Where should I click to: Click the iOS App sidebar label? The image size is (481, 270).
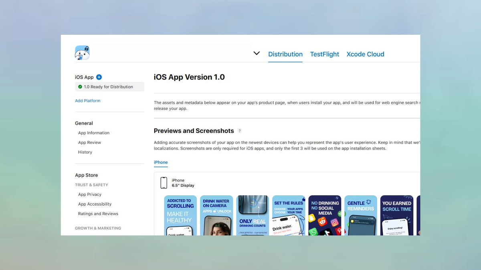(x=84, y=77)
